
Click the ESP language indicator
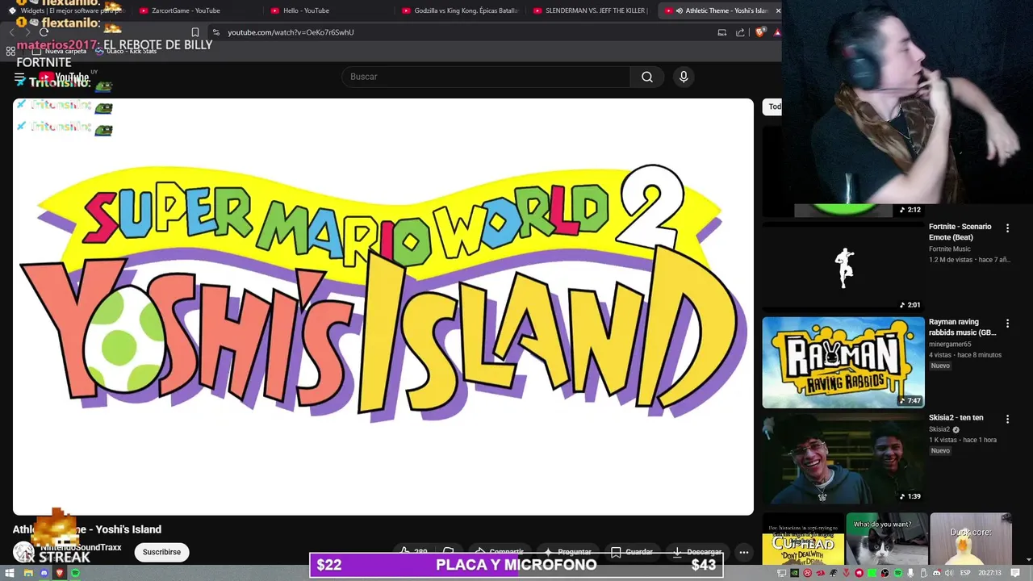coord(965,573)
